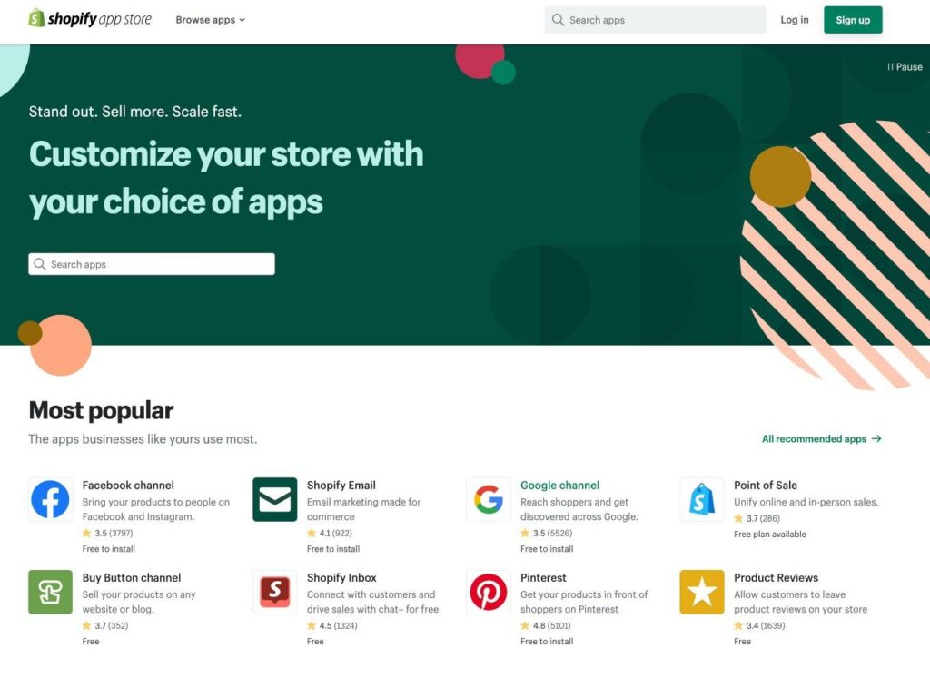Click 'Stand out. Sell more. Scale fast.' text
The height and width of the screenshot is (697, 930).
point(135,112)
